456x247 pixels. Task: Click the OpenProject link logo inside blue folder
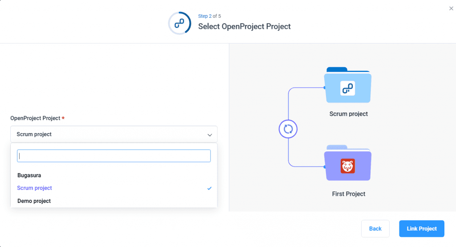[348, 88]
